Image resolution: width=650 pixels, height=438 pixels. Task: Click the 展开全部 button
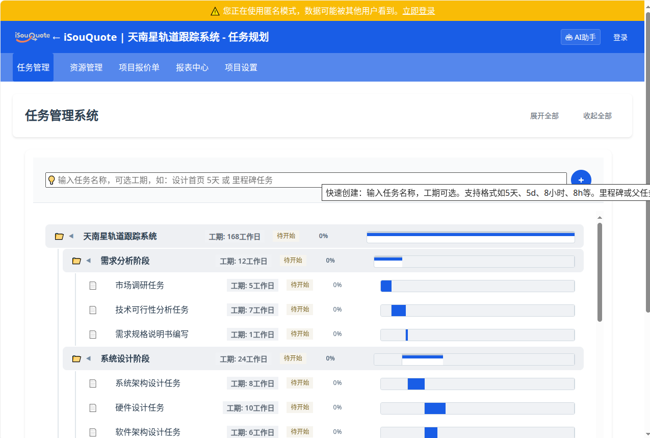pyautogui.click(x=544, y=116)
